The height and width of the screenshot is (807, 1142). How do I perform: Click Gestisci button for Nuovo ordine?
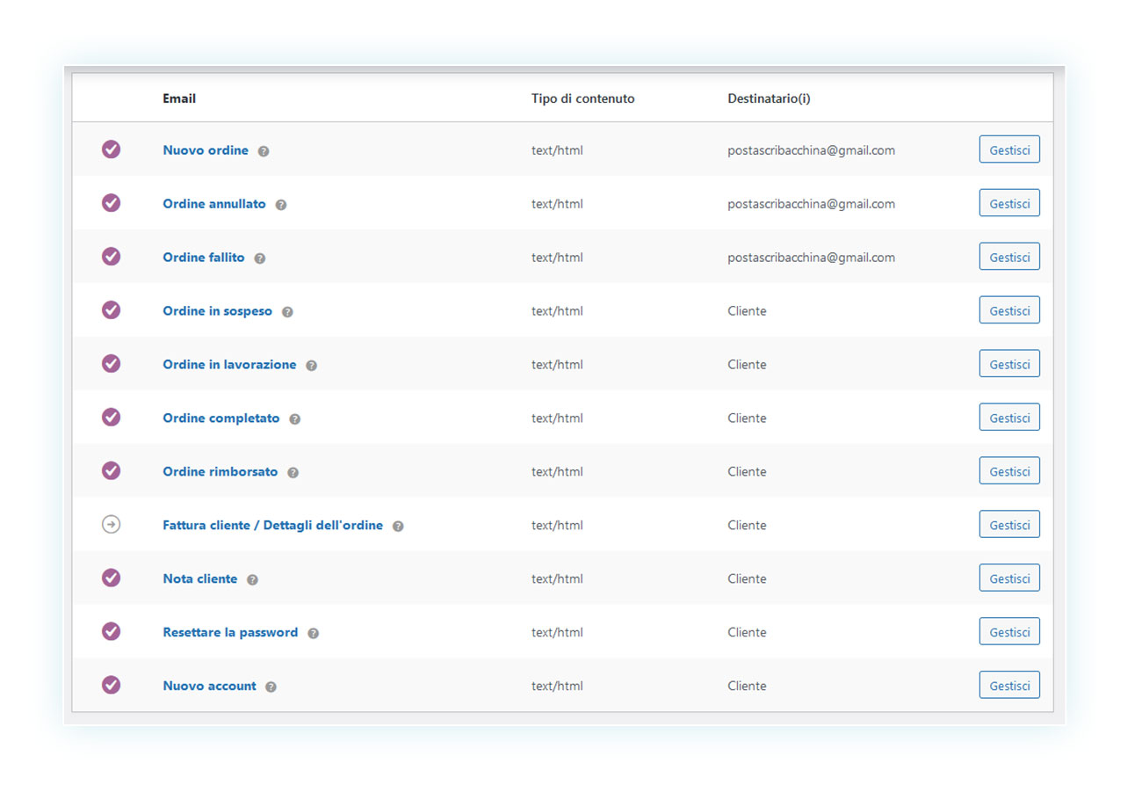coord(1009,149)
